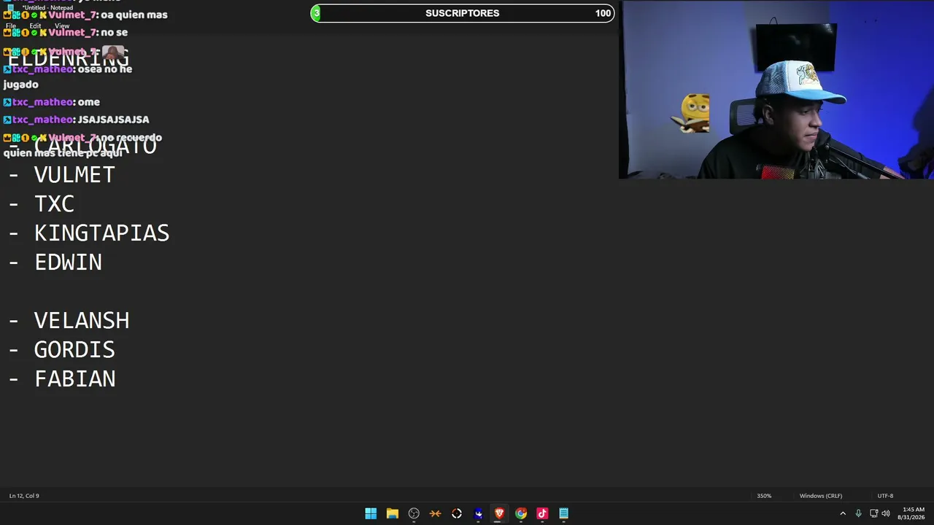Open volume control in system tray
The image size is (934, 525).
886,513
